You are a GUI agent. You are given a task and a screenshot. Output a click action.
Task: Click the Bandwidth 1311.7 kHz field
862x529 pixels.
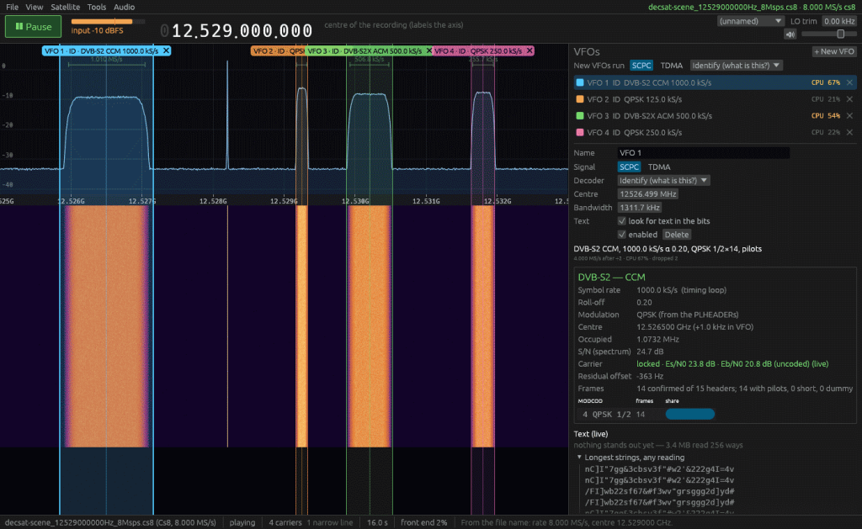(x=640, y=208)
